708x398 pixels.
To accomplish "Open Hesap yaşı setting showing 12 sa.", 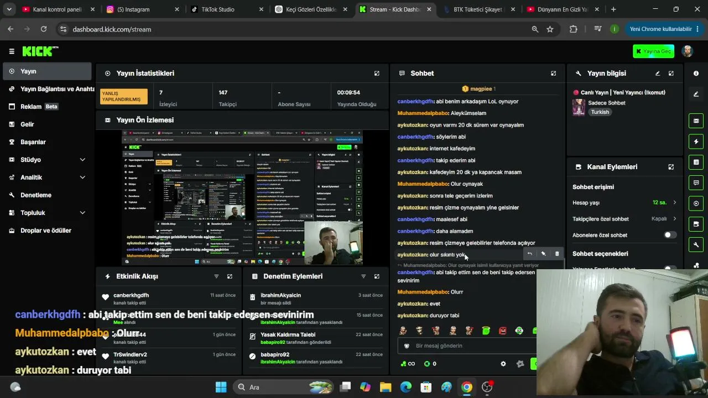I will (624, 203).
